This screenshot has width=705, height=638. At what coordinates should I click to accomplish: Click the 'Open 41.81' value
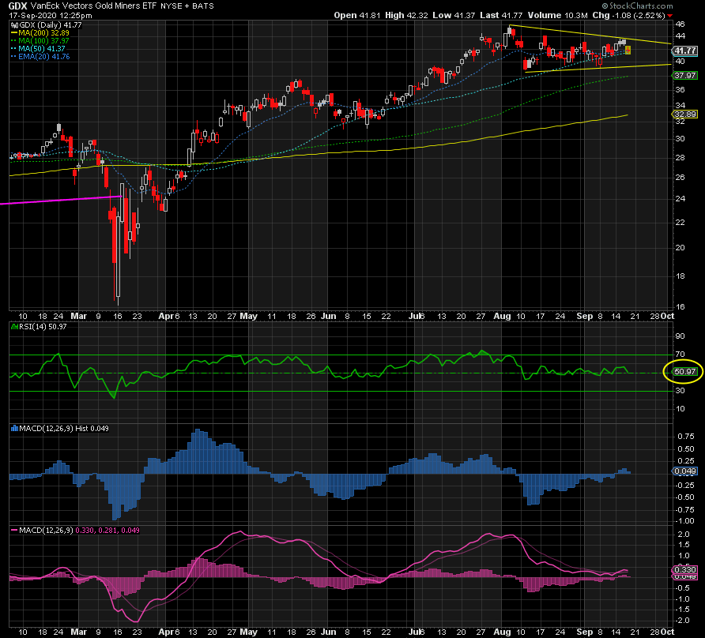coord(357,15)
